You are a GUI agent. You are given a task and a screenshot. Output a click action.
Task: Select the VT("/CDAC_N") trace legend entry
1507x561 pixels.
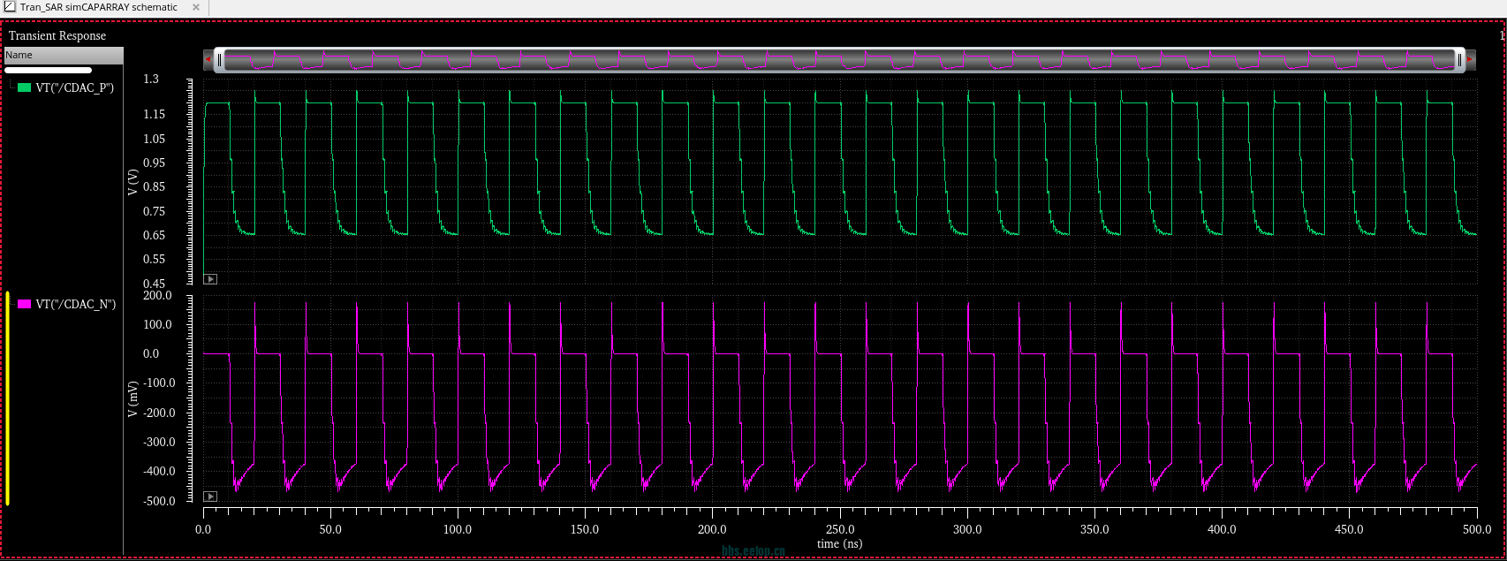pyautogui.click(x=75, y=304)
